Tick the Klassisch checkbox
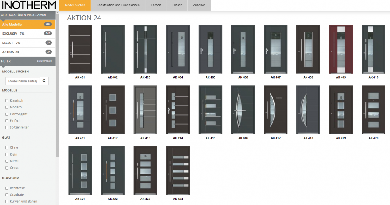Viewport: 390px width, 205px height. [x=7, y=100]
